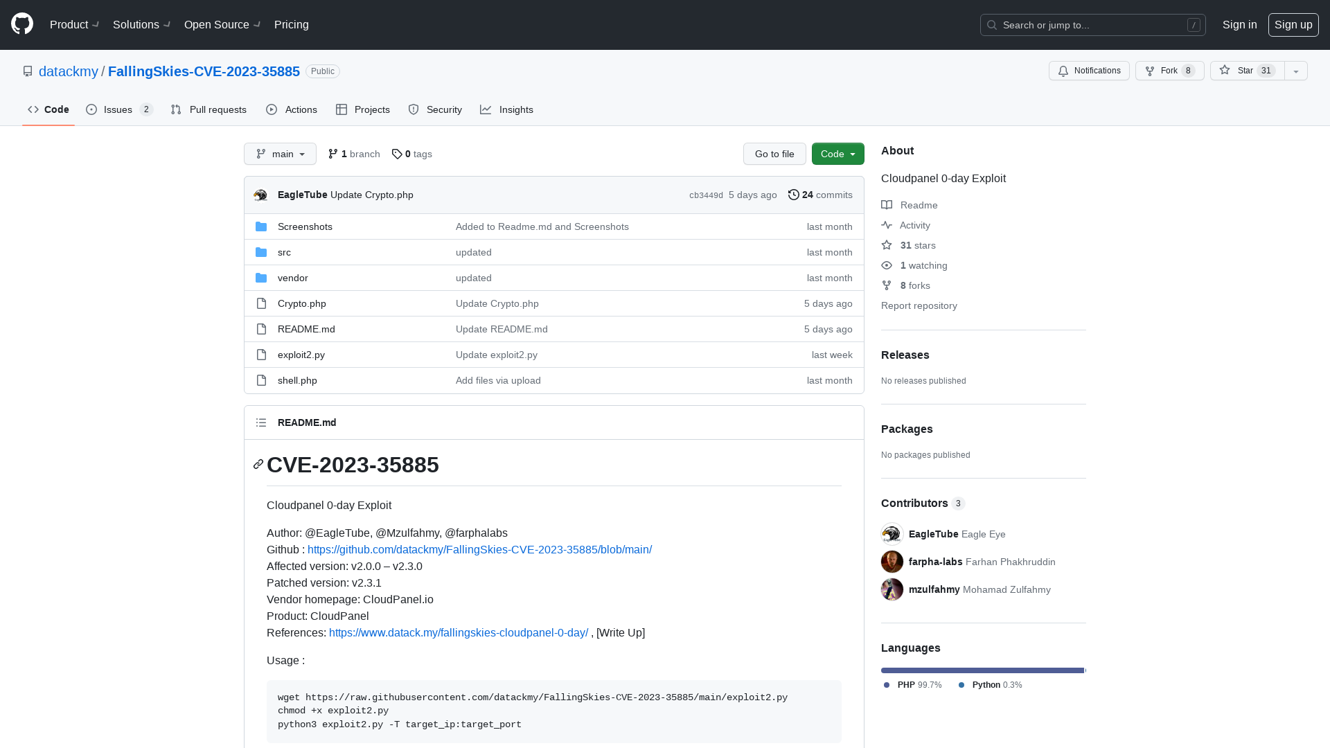This screenshot has width=1330, height=748.
Task: Open the Releases heading link
Action: click(x=905, y=355)
